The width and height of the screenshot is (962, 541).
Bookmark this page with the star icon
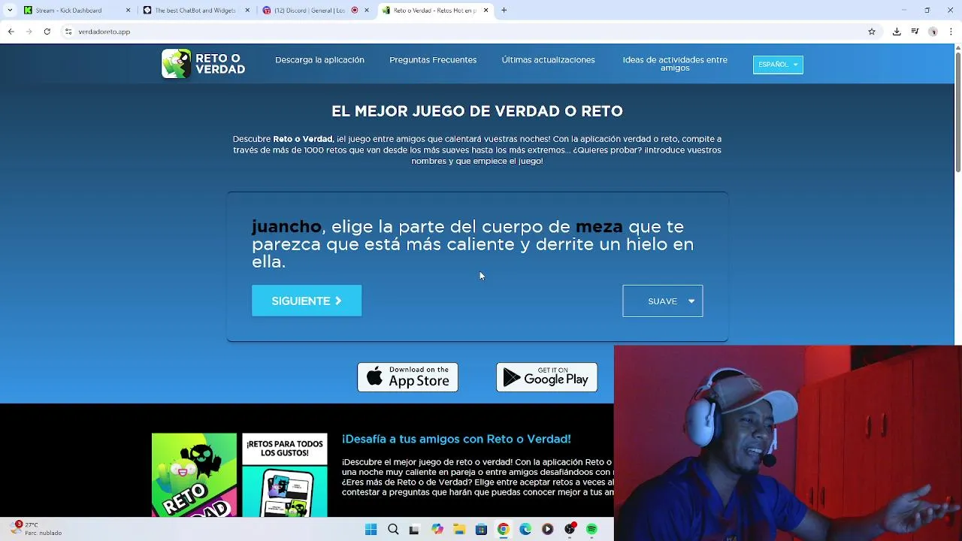click(872, 32)
